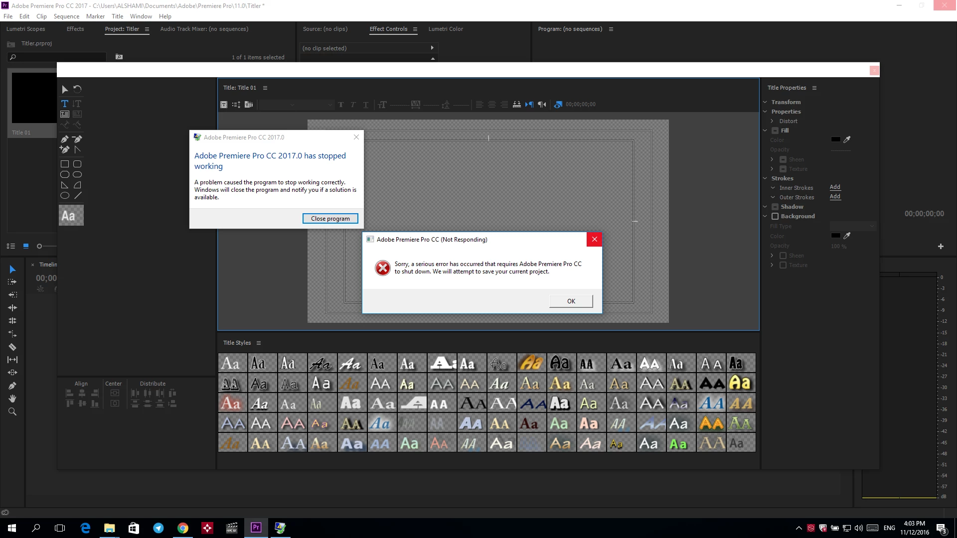Select the Convert Anchor Point tool
The width and height of the screenshot is (957, 538).
point(77,149)
